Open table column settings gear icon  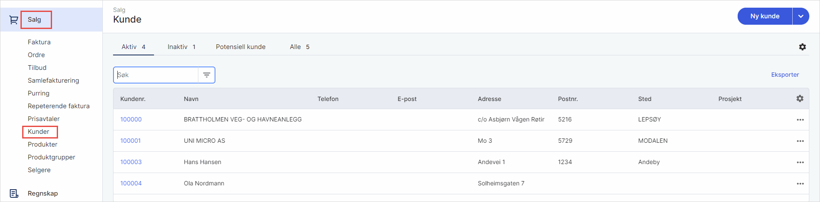[x=800, y=98]
